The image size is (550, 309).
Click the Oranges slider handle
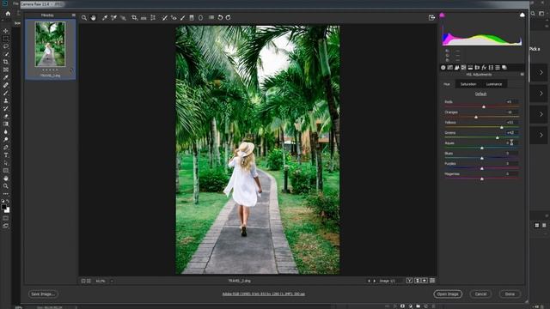[476, 117]
